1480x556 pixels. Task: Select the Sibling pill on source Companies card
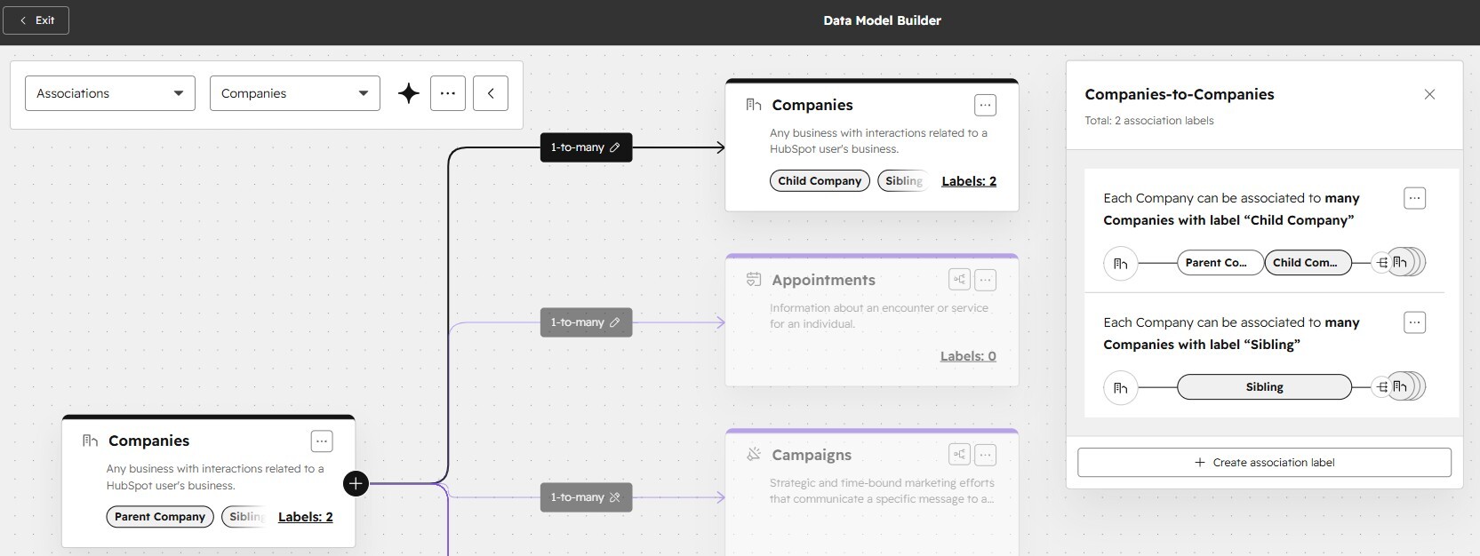click(x=244, y=516)
